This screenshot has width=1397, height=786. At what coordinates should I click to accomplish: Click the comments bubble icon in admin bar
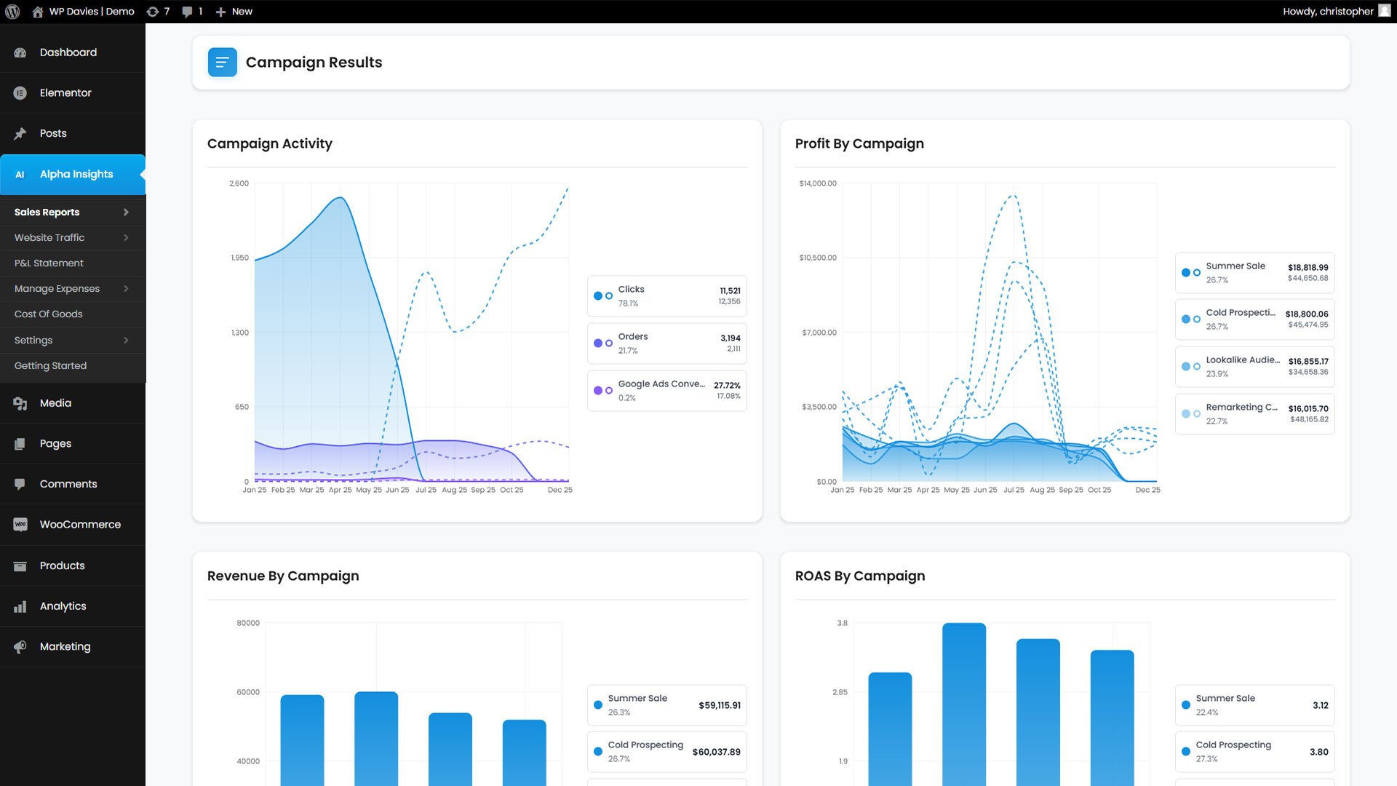coord(188,12)
